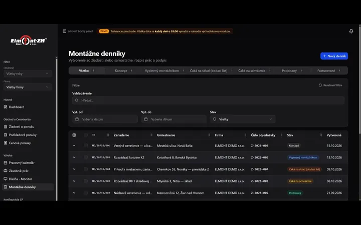Click the Firma column drag handle
Screen dimensions: 361x225
tap(245, 135)
